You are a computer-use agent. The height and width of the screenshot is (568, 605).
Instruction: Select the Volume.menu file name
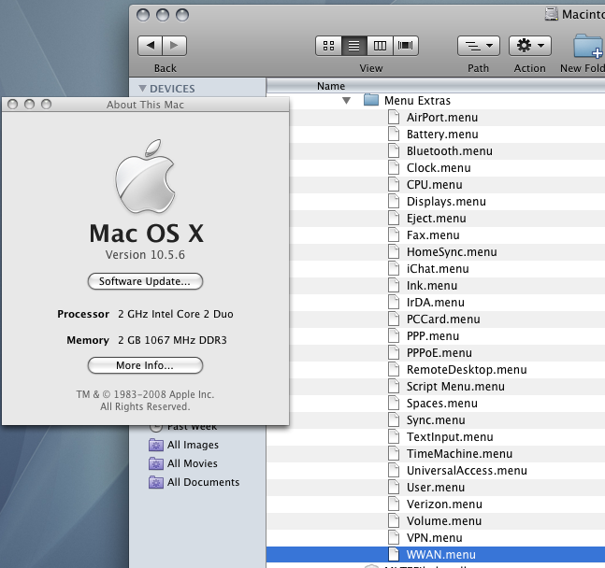(x=444, y=521)
